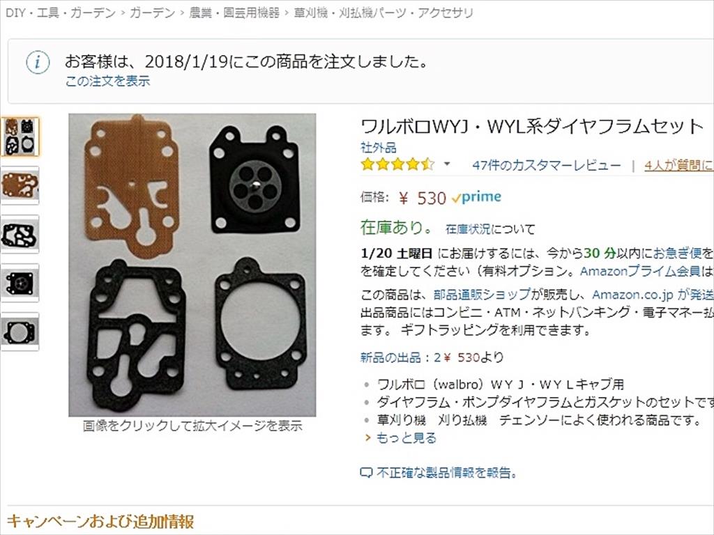
Task: Click the prime badge next to price
Action: click(476, 197)
